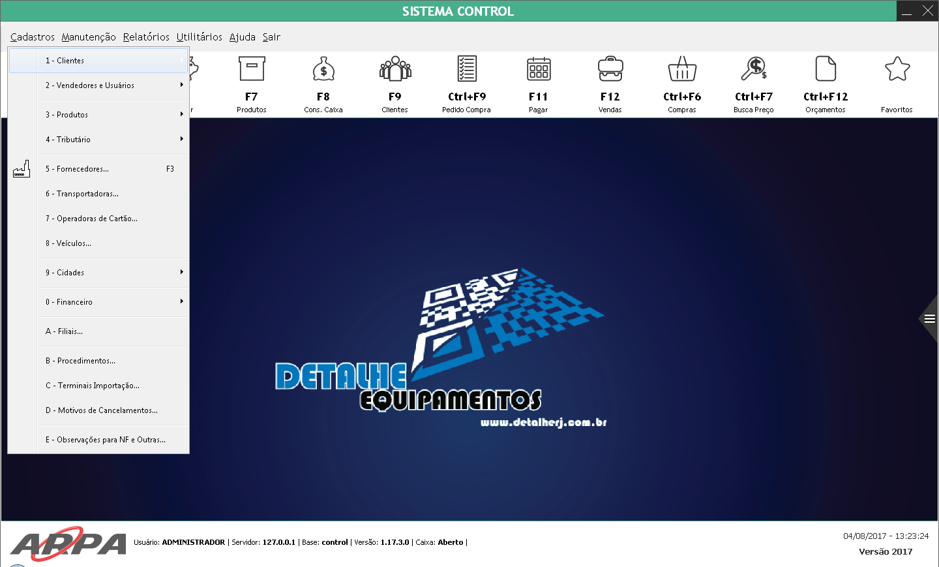Image resolution: width=939 pixels, height=567 pixels.
Task: Open Cons. Caixa money bag icon
Action: click(323, 69)
